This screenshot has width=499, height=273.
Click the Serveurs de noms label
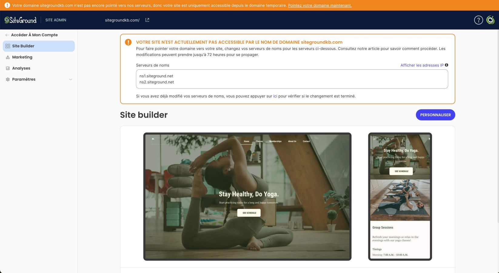(x=152, y=65)
